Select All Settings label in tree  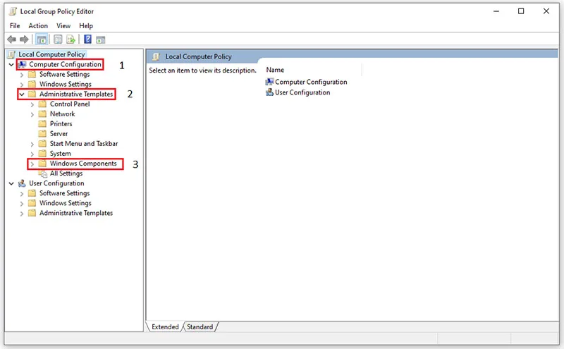(x=66, y=173)
